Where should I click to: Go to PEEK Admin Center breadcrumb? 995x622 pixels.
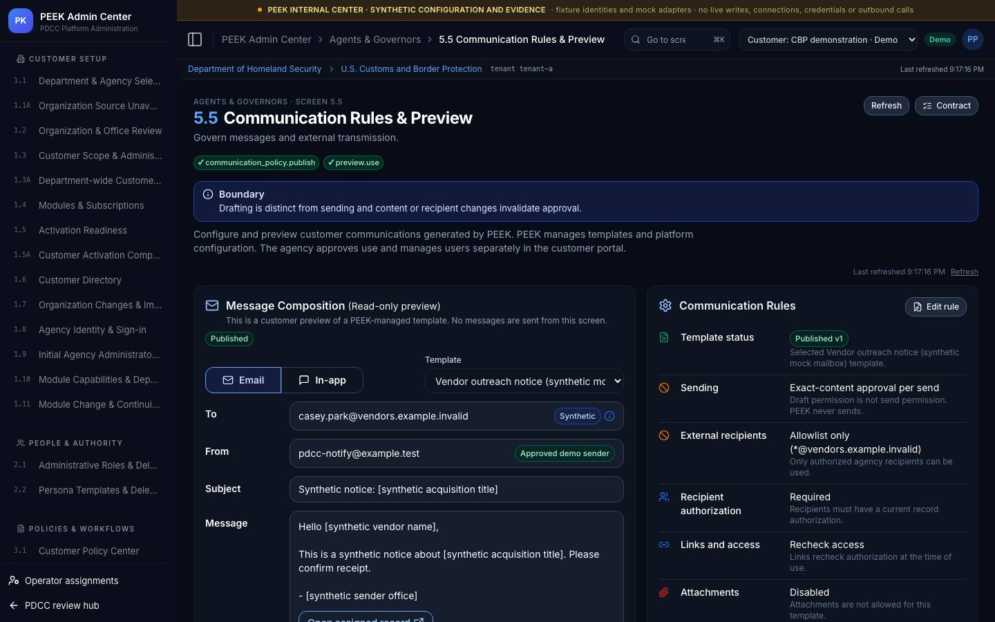(x=267, y=39)
